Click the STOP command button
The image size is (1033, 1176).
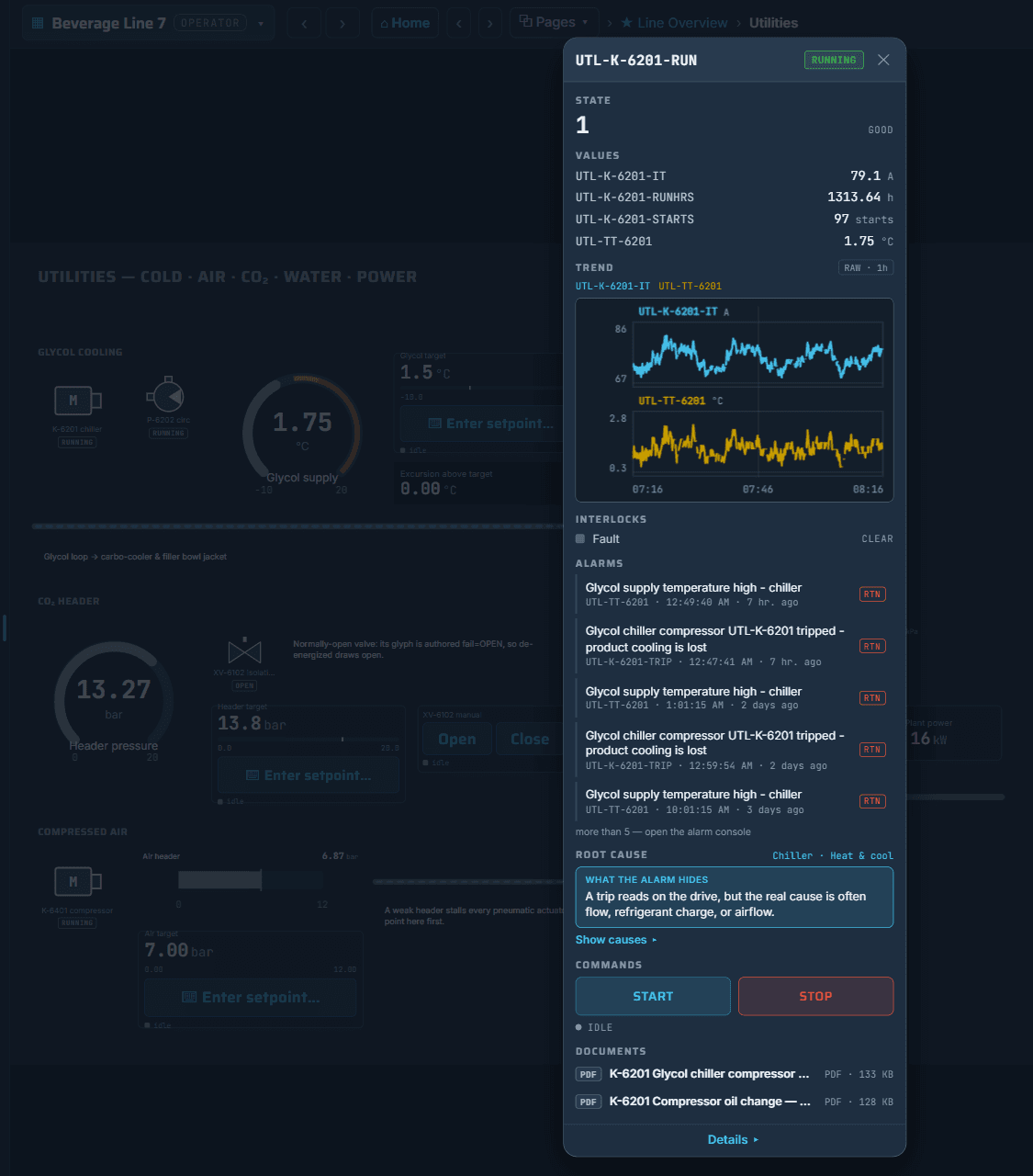coord(815,996)
